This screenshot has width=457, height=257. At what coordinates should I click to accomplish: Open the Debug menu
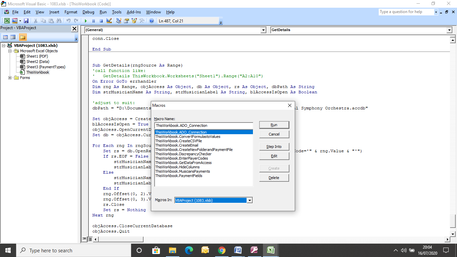point(88,12)
